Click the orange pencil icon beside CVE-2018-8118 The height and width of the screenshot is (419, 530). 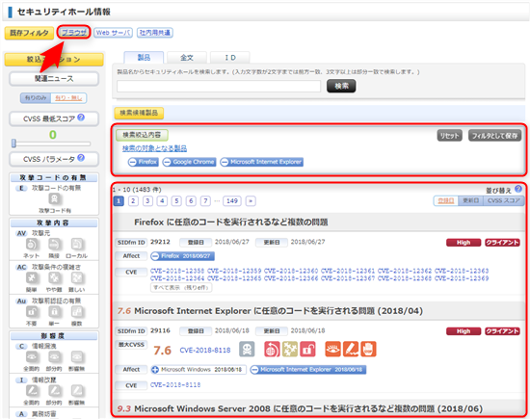[x=351, y=349]
